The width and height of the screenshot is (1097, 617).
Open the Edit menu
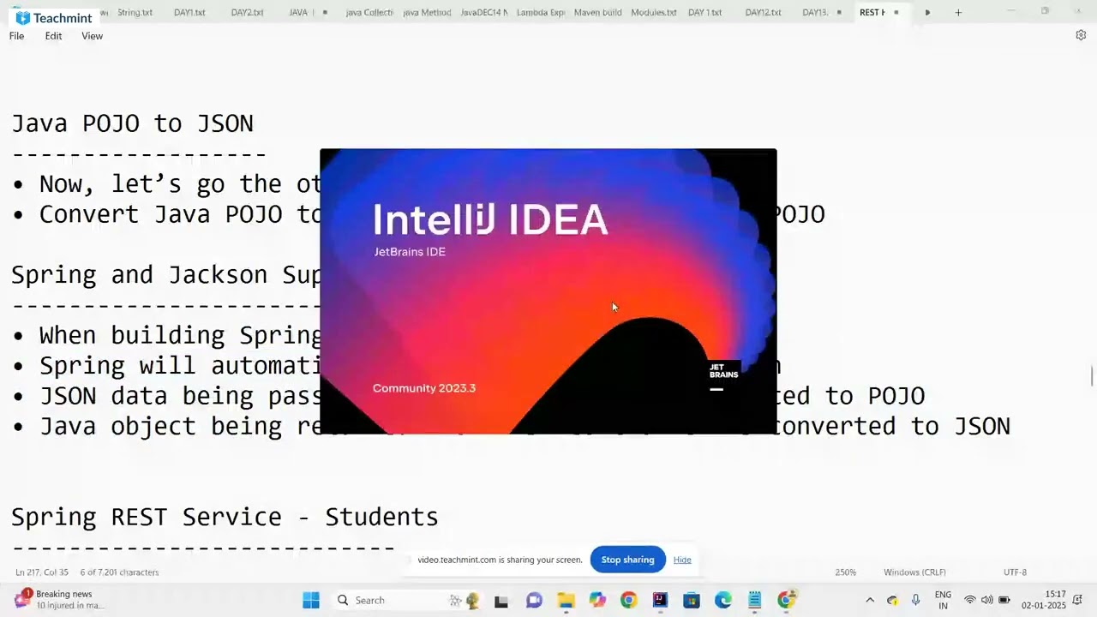pos(53,36)
